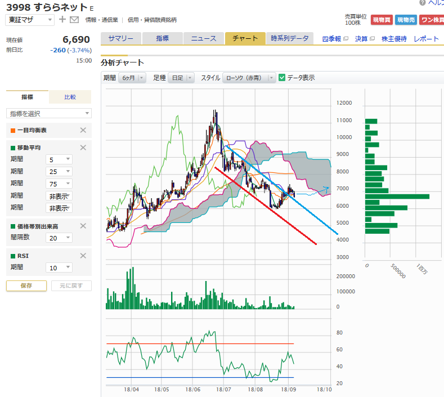Expand the 期間 6ヶ月 dropdown
The image size is (444, 397).
(133, 78)
